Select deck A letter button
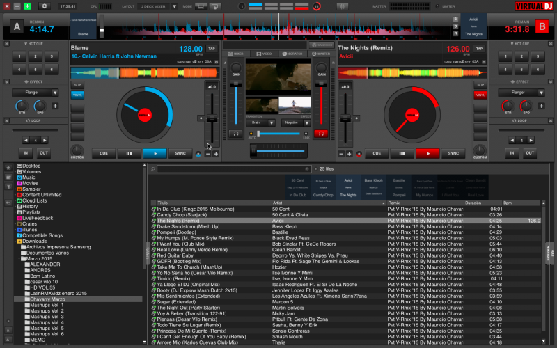557x348 pixels. 17,27
